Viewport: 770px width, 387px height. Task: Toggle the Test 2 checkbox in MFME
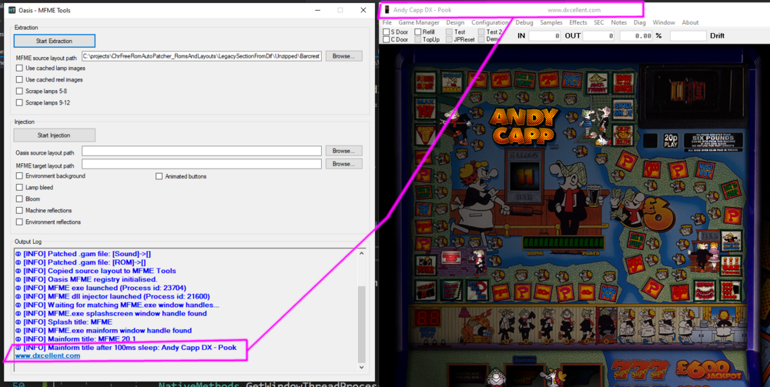(x=481, y=32)
